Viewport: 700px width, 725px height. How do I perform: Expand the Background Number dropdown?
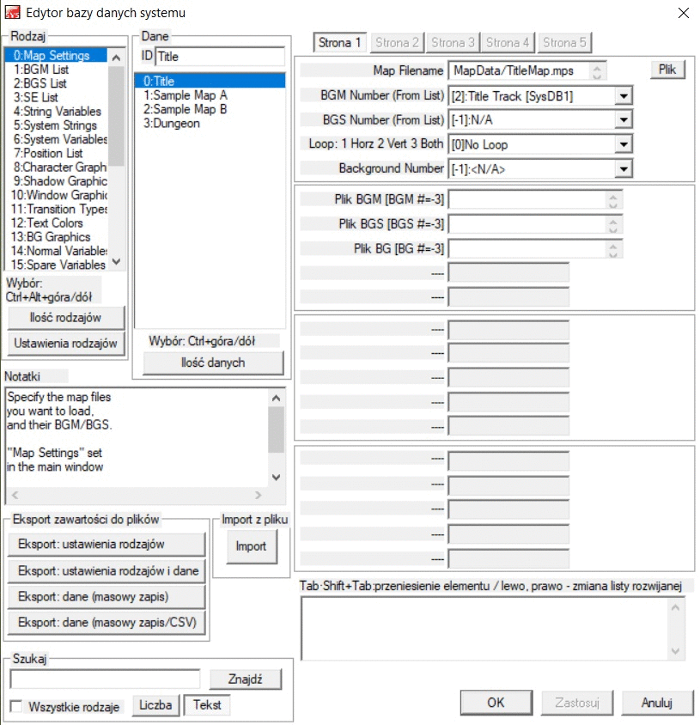624,169
